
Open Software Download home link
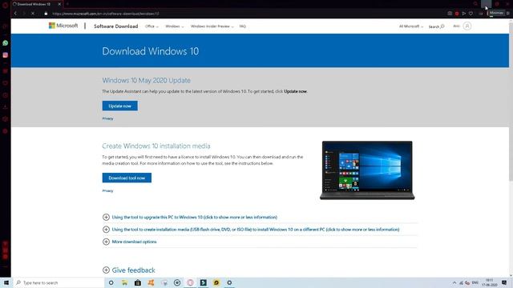coord(115,26)
